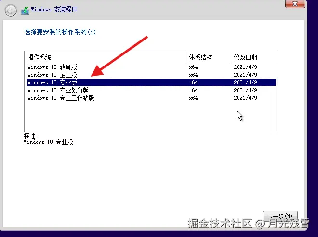
Task: Click 2021/4/9 date in 专业教育版 row
Action: tap(245, 90)
